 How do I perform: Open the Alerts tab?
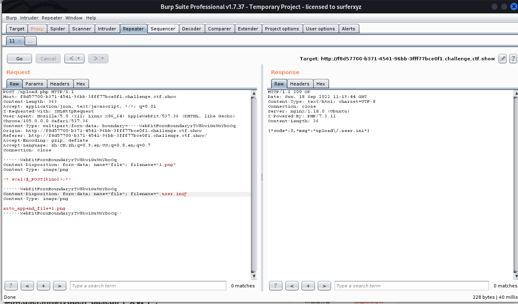pos(348,29)
